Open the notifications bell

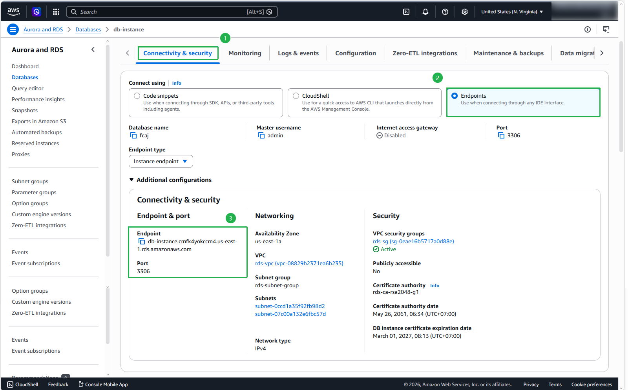[x=425, y=12]
